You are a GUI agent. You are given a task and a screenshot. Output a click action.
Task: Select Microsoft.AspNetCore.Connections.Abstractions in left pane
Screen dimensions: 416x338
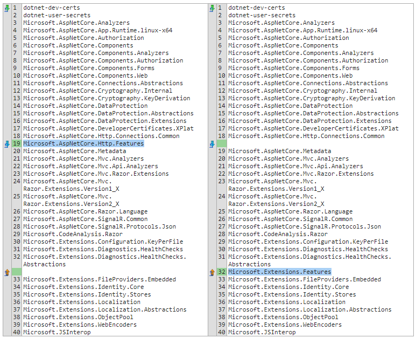click(x=103, y=83)
